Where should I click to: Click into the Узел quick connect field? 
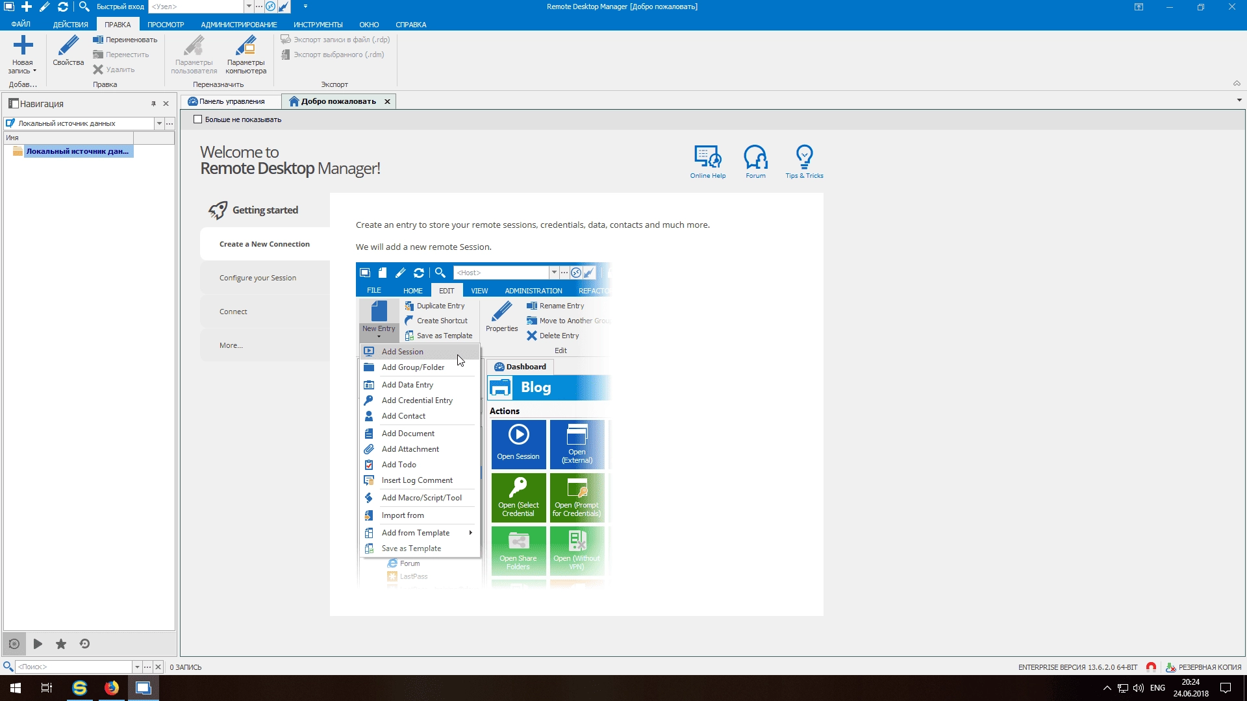196,6
